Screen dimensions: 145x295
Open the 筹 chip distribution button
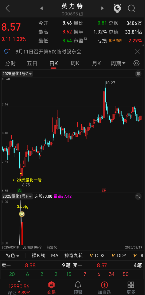(x=138, y=74)
